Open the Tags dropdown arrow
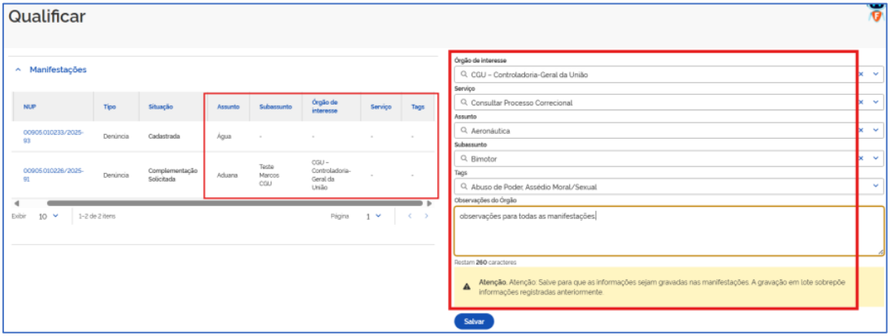The image size is (891, 336). tap(876, 187)
